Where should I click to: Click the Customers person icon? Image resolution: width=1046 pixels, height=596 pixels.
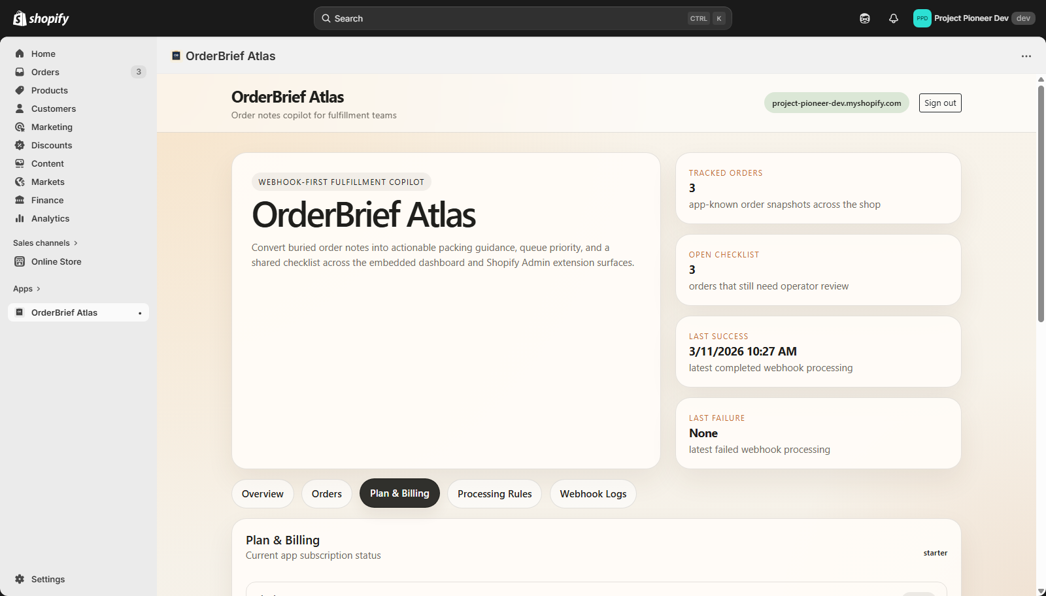20,108
